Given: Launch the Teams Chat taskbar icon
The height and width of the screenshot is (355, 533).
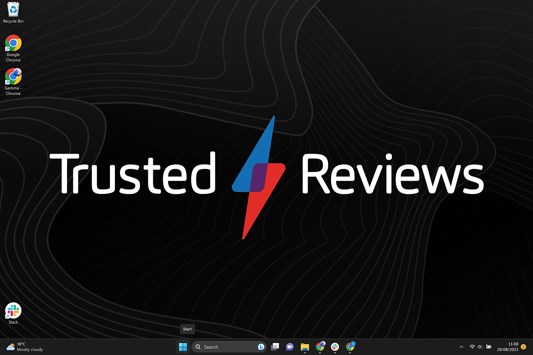Looking at the screenshot, I should pyautogui.click(x=290, y=347).
